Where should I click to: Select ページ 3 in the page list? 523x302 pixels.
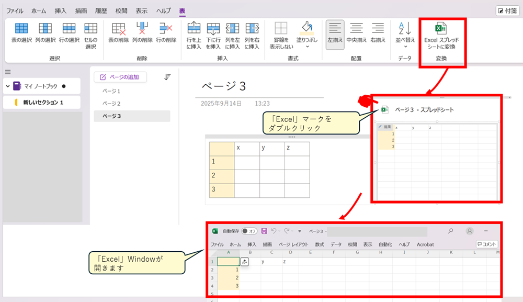(132, 116)
